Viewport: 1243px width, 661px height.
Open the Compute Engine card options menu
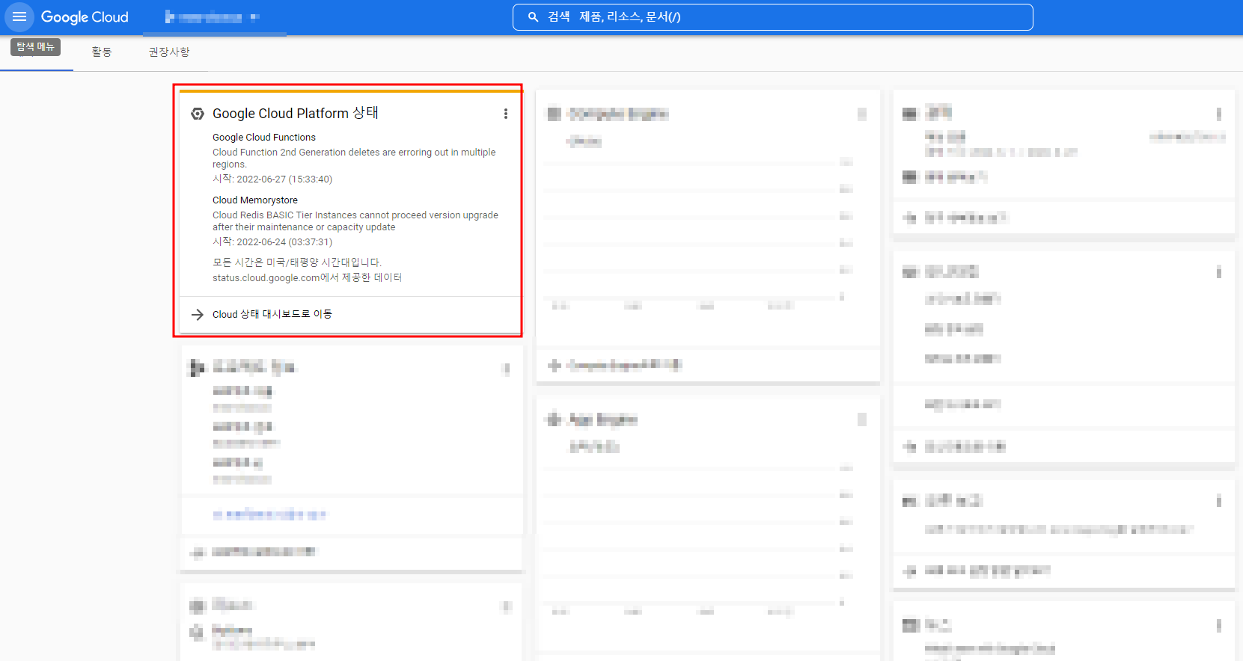[862, 114]
